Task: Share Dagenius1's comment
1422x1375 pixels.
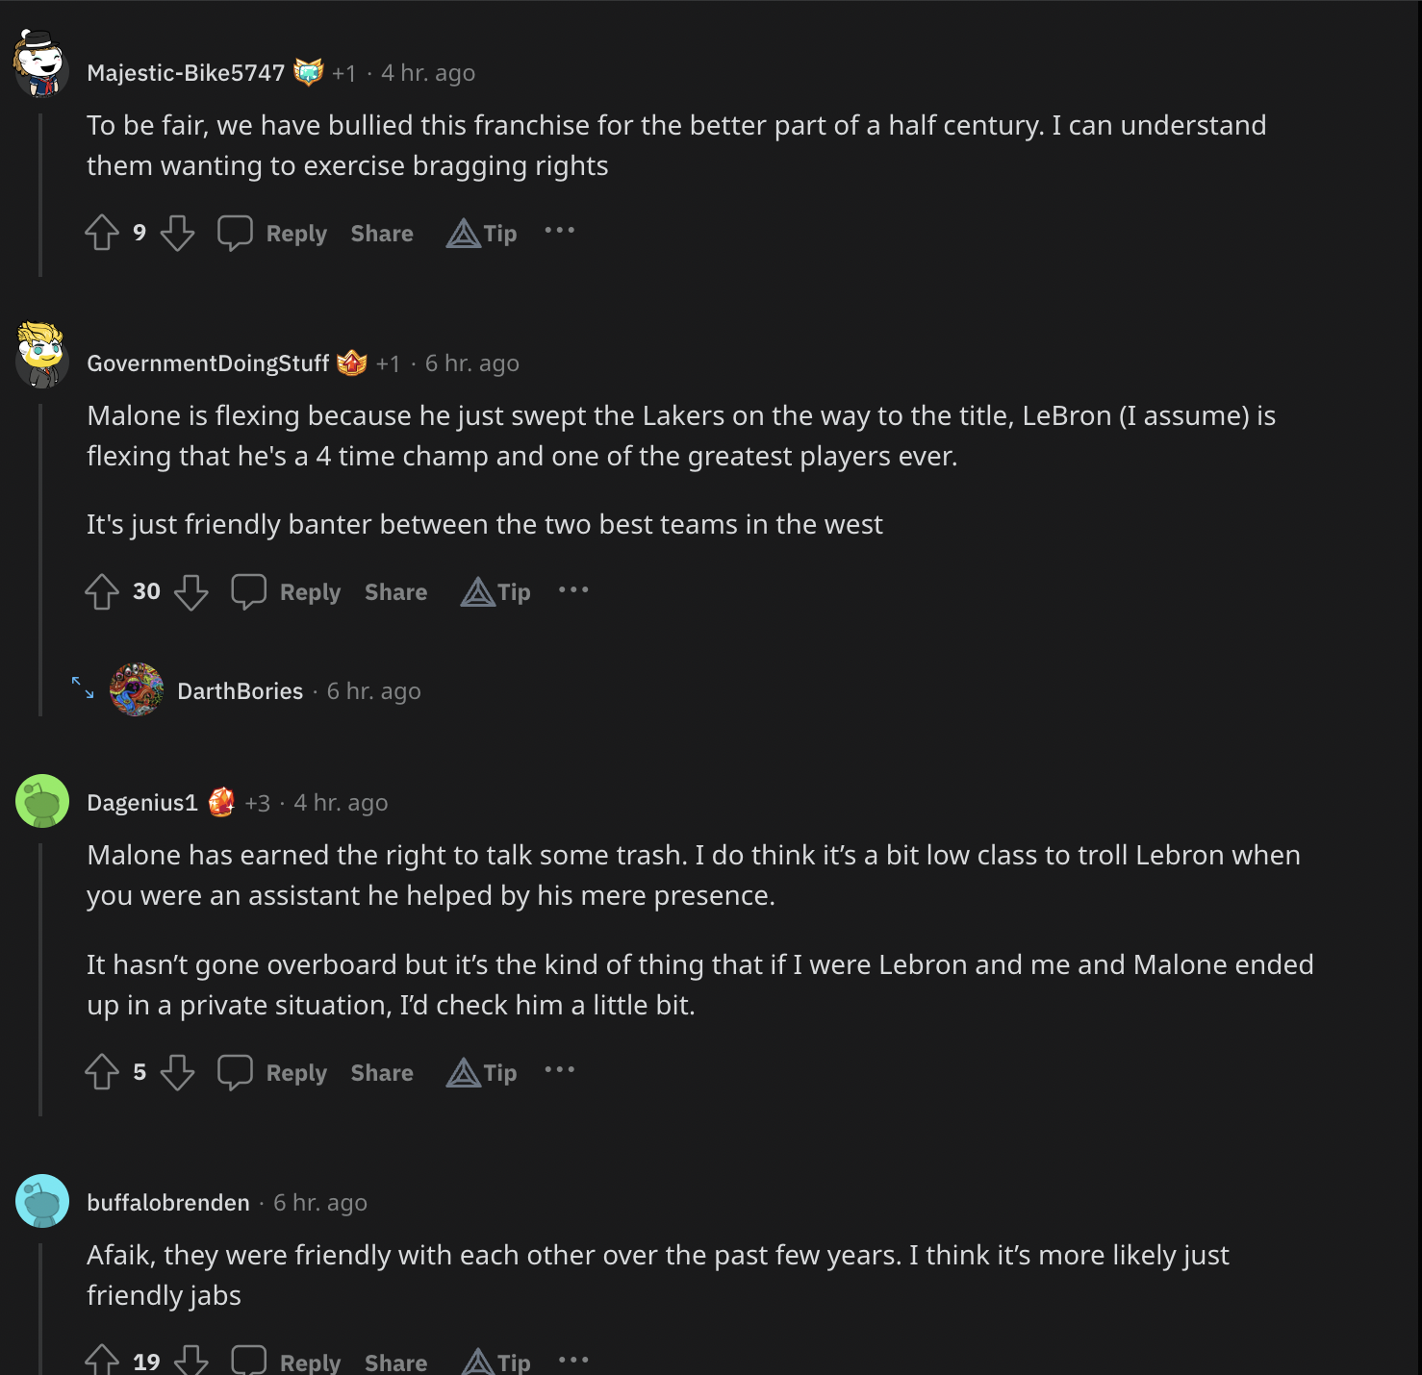Action: pyautogui.click(x=382, y=1073)
